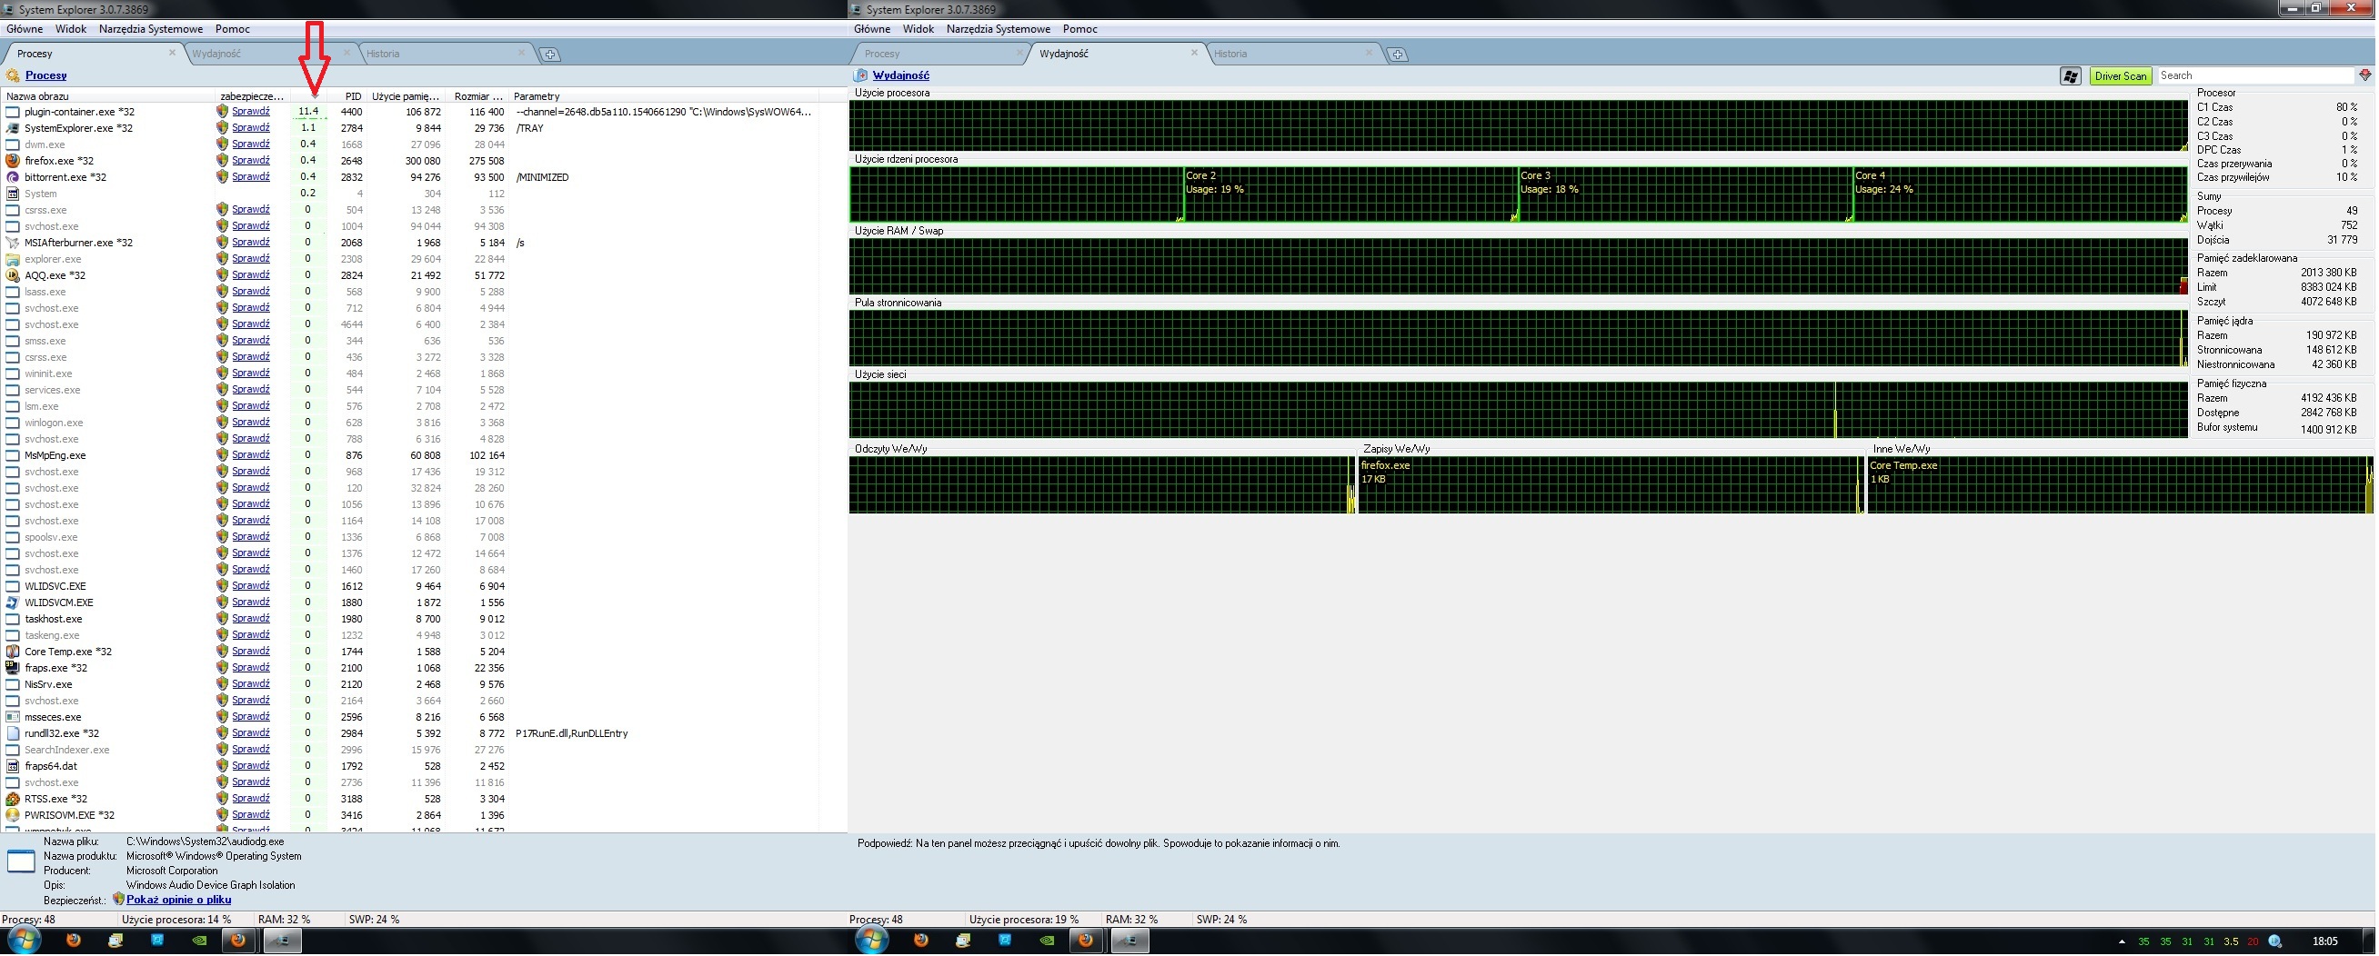The image size is (2379, 956).
Task: Click security shield icon for plugin-container.exe
Action: pyautogui.click(x=222, y=112)
